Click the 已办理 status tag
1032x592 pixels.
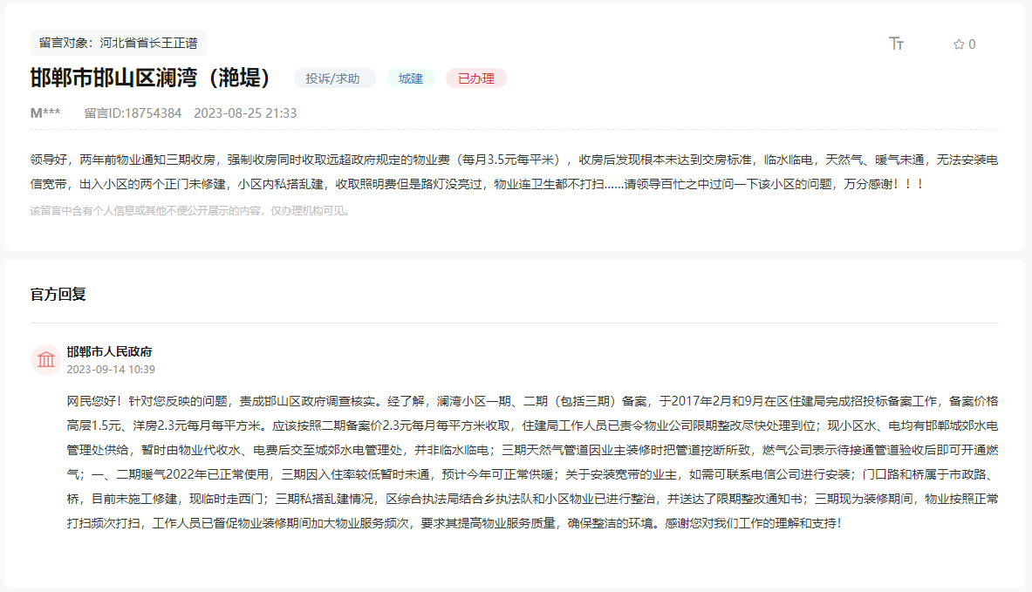(x=475, y=78)
